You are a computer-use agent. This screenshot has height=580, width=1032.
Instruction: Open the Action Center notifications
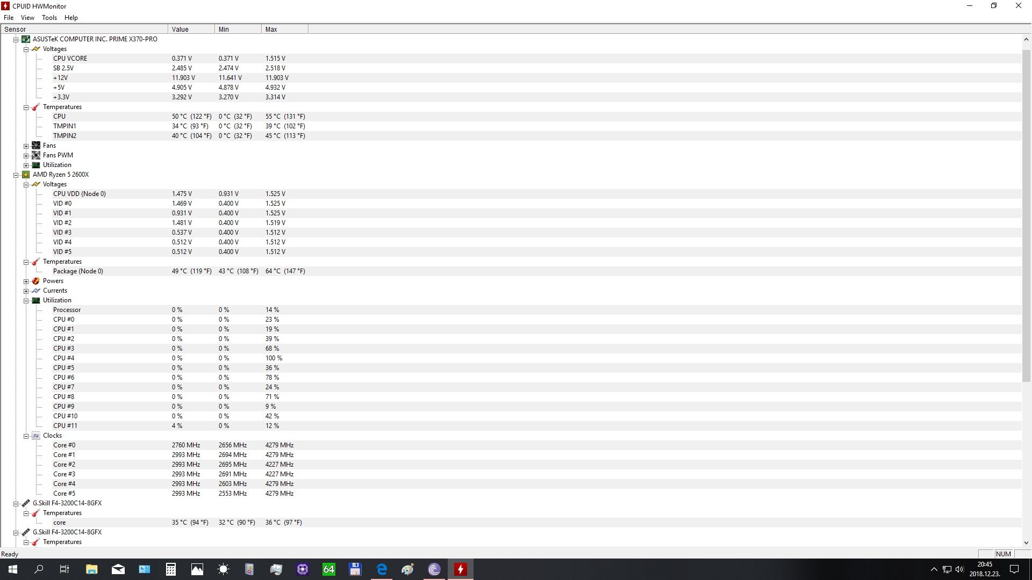tap(1014, 569)
